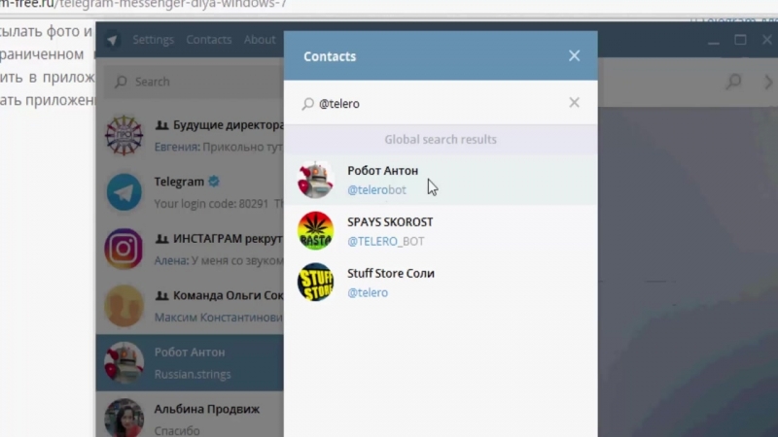Maximize the Telegram window

click(740, 40)
